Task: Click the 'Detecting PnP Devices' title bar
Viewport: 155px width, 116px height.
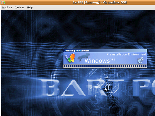Action: coord(105,51)
